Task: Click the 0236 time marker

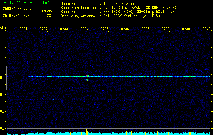Action: (x=125, y=29)
